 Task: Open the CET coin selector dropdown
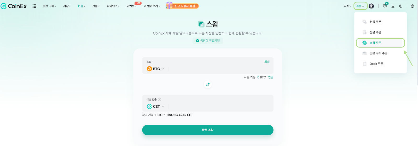tap(156, 106)
